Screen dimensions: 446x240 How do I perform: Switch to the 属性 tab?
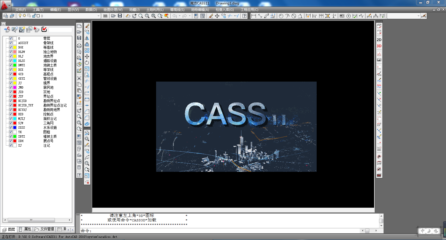25,229
